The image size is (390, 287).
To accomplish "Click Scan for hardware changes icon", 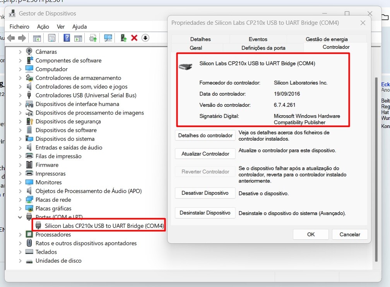I will [x=108, y=38].
